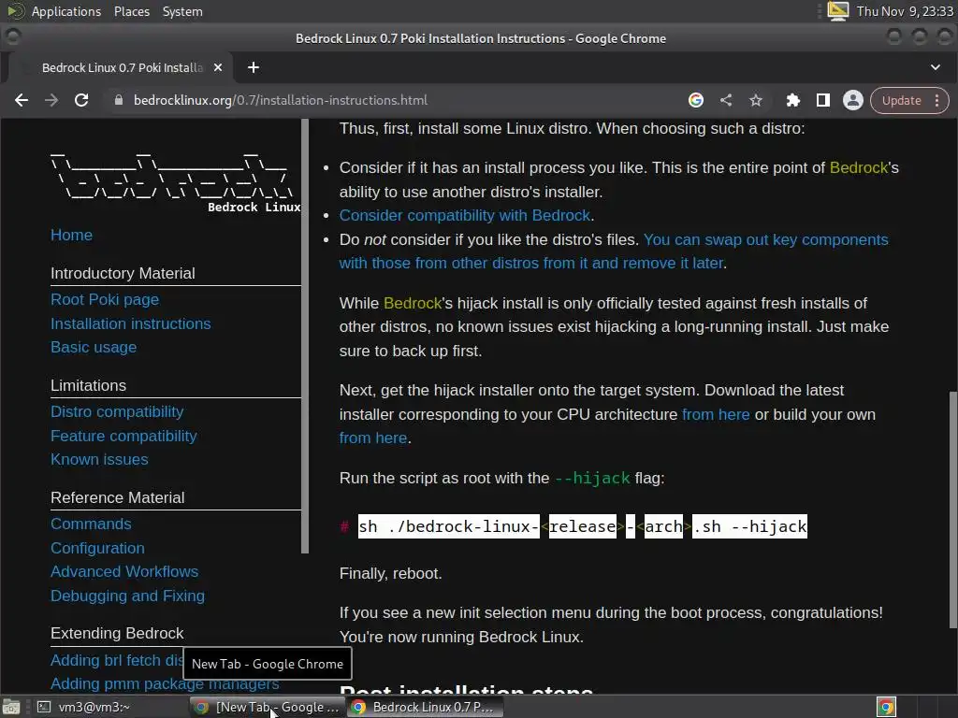Screen dimensions: 958x718
Task: Click the 'Finally, reboot.' text
Action: (390, 574)
